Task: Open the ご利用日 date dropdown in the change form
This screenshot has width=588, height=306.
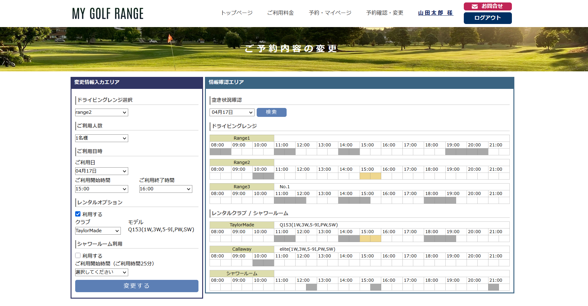Action: coord(101,171)
